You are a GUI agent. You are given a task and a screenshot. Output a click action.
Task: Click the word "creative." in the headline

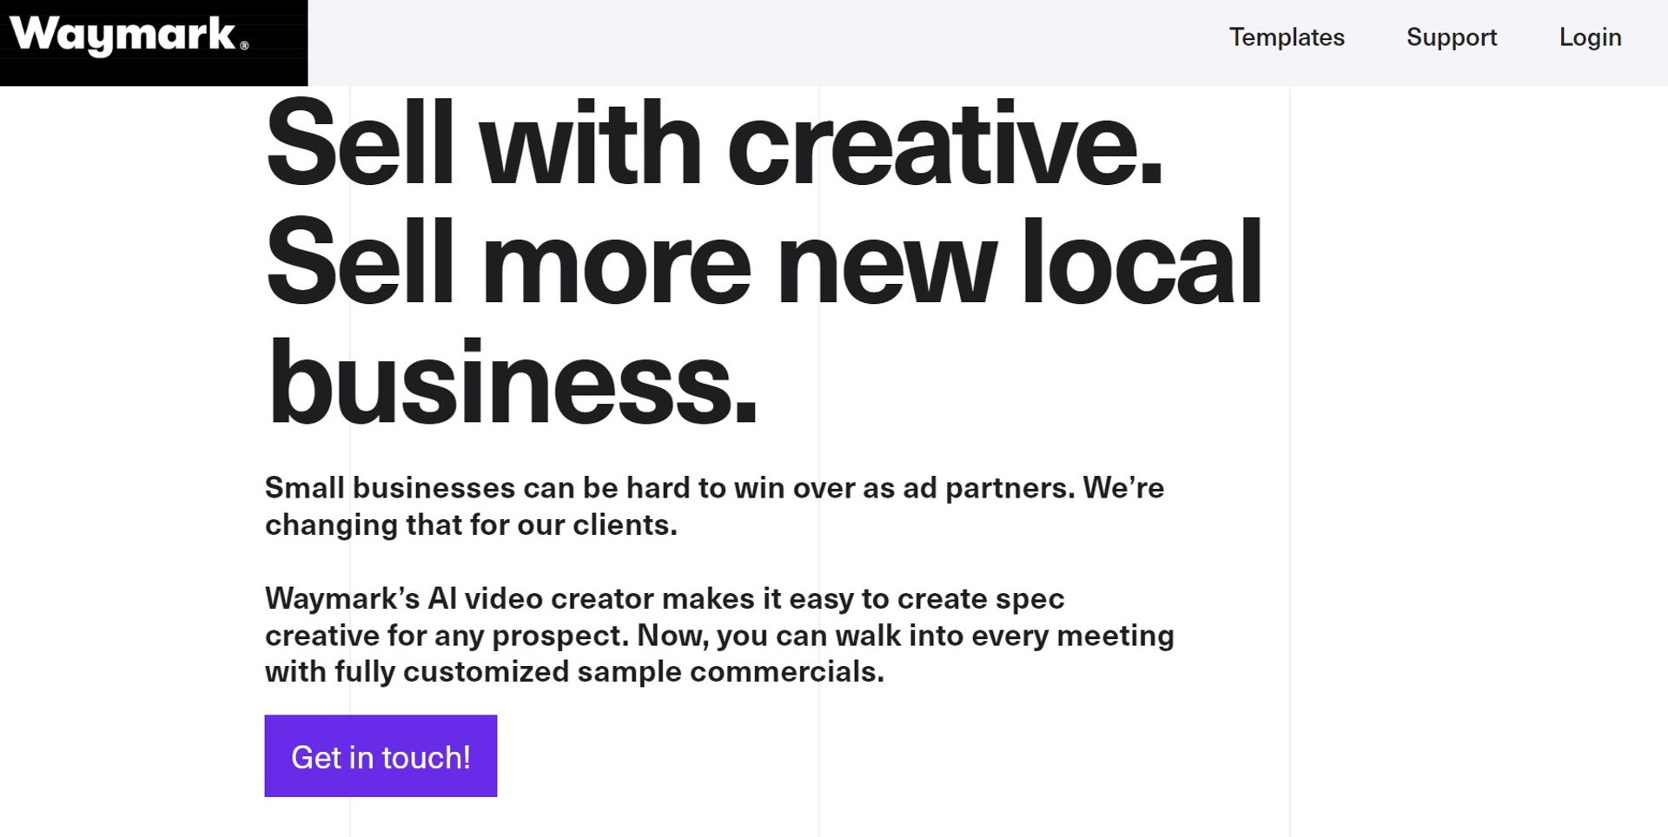pos(944,143)
